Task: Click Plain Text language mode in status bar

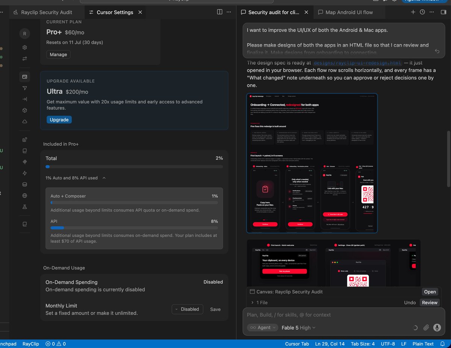Action: 423,344
